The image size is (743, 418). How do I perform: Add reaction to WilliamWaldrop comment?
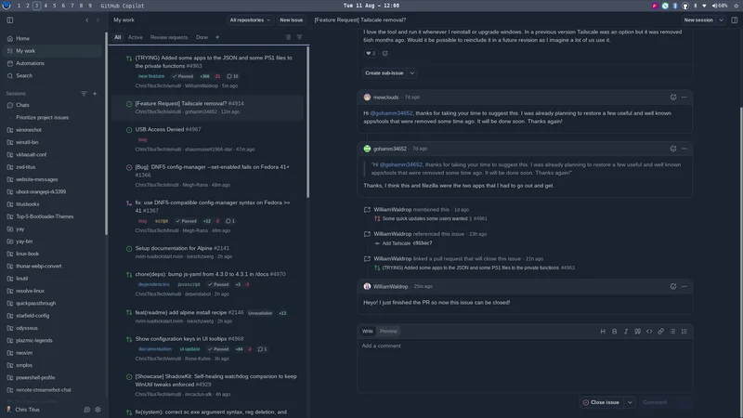point(673,286)
